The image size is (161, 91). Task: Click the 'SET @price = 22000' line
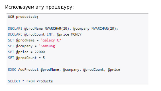[x=26, y=52]
